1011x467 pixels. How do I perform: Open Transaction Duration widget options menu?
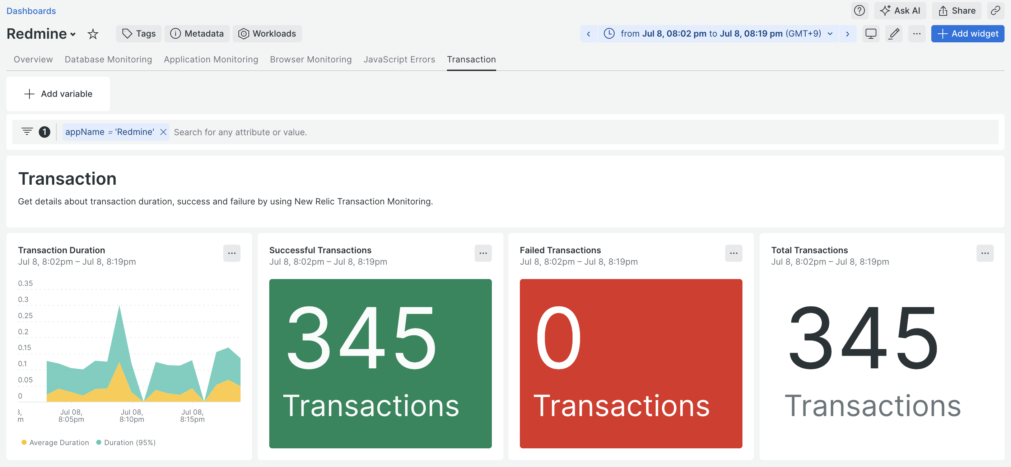[232, 253]
